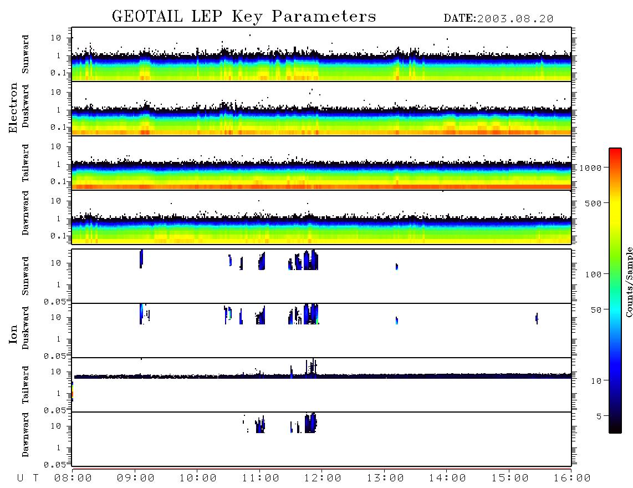Screen dimensions: 633x488
Task: Click the Ion "Dawnward" axis label
Action: pyautogui.click(x=25, y=435)
